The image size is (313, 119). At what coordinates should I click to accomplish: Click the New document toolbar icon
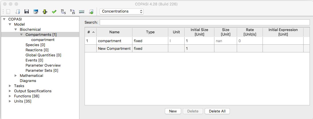(x=8, y=12)
